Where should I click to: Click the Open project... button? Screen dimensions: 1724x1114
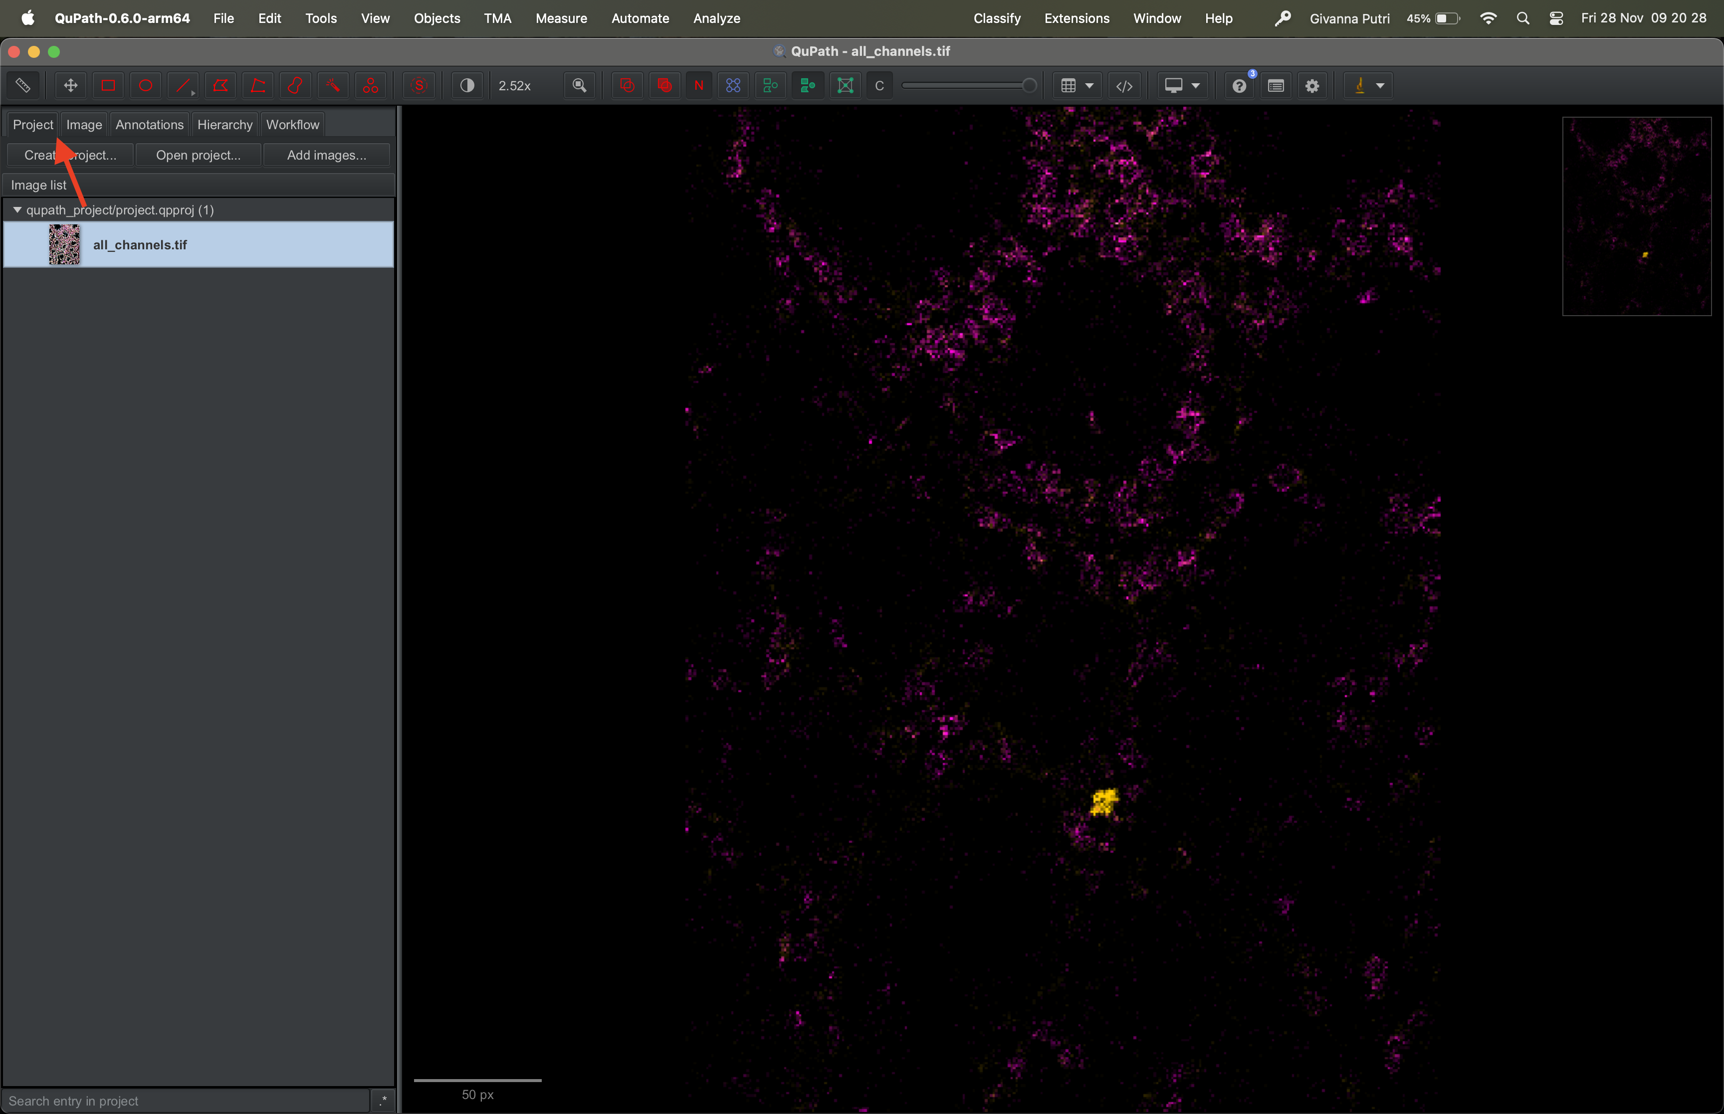(x=198, y=155)
